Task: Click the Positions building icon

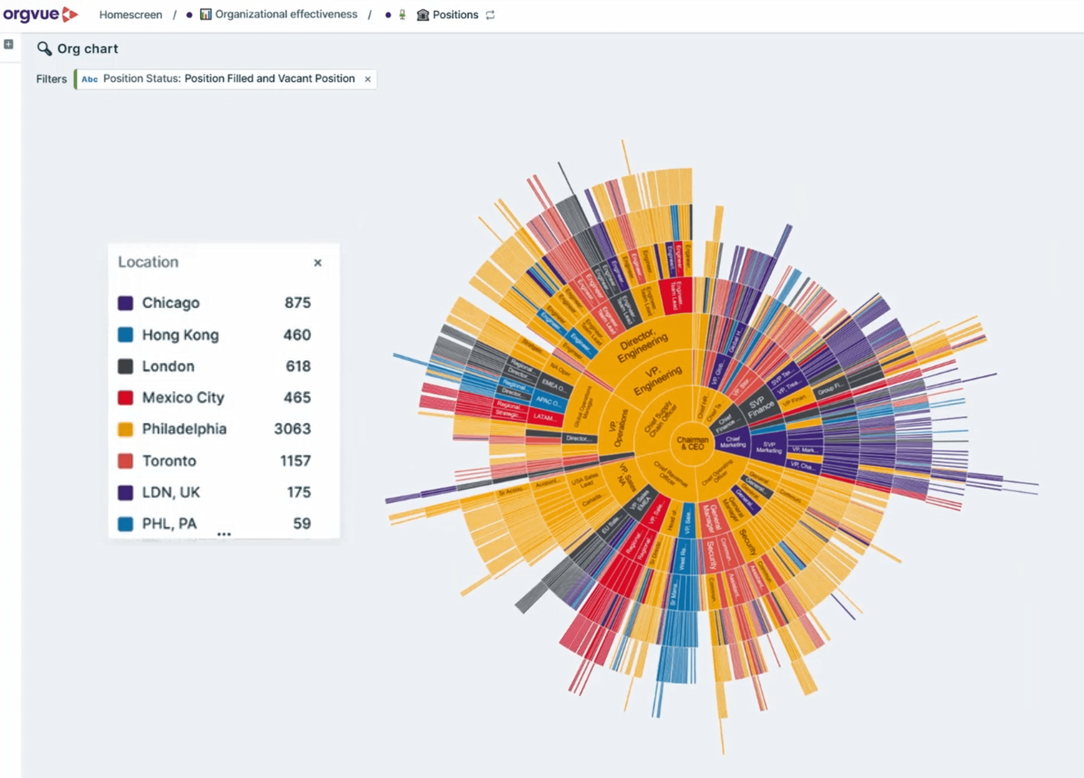Action: 422,15
